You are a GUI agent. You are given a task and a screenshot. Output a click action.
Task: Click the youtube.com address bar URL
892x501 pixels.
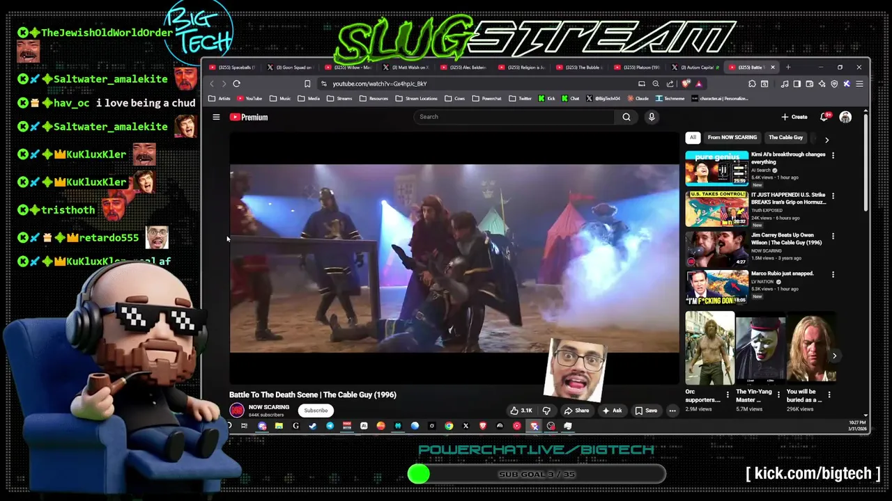pyautogui.click(x=380, y=83)
